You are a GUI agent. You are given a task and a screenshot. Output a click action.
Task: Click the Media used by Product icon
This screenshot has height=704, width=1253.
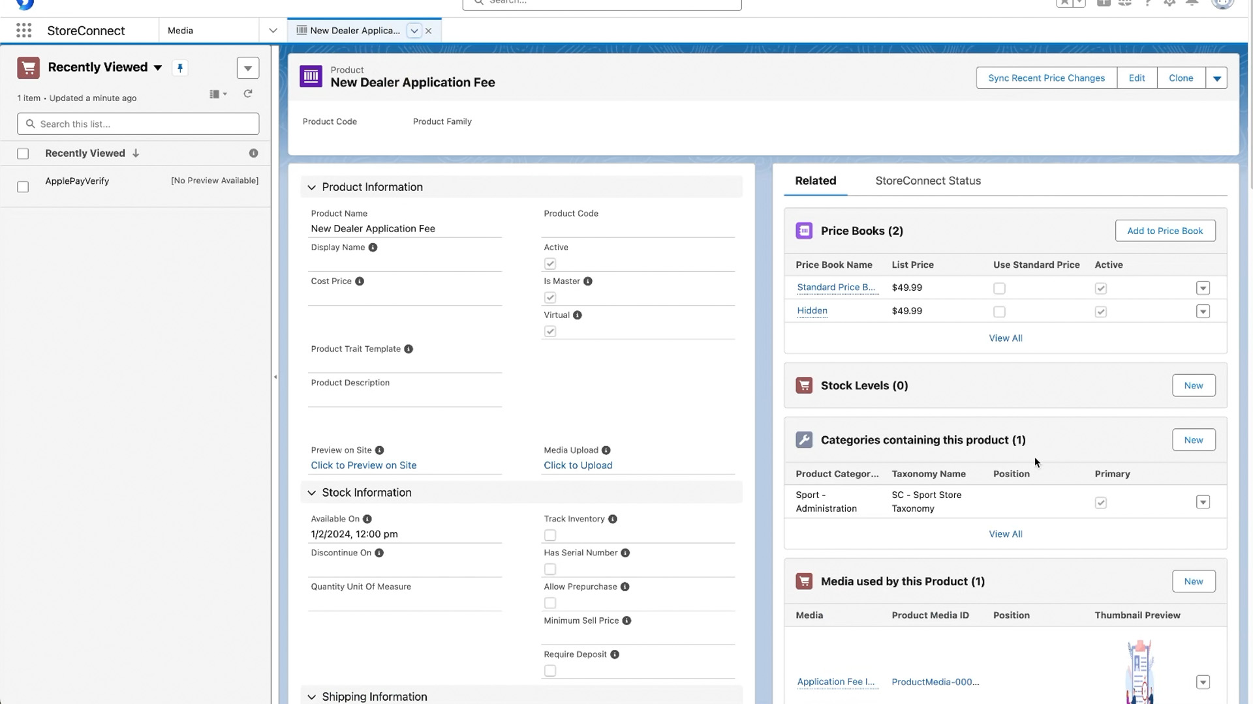pyautogui.click(x=804, y=581)
